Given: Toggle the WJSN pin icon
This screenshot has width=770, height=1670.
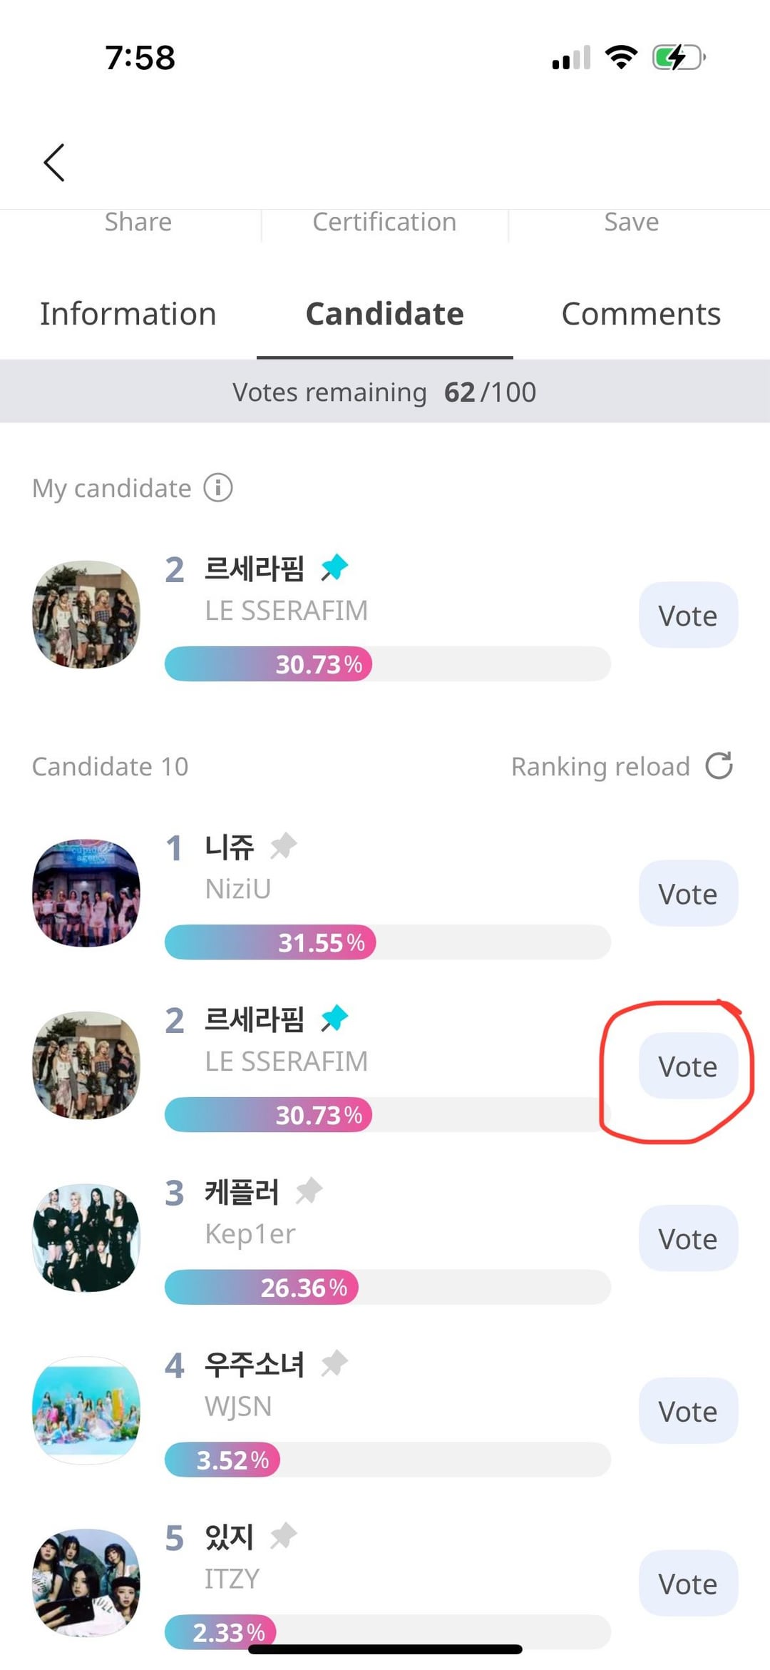Looking at the screenshot, I should (334, 1364).
